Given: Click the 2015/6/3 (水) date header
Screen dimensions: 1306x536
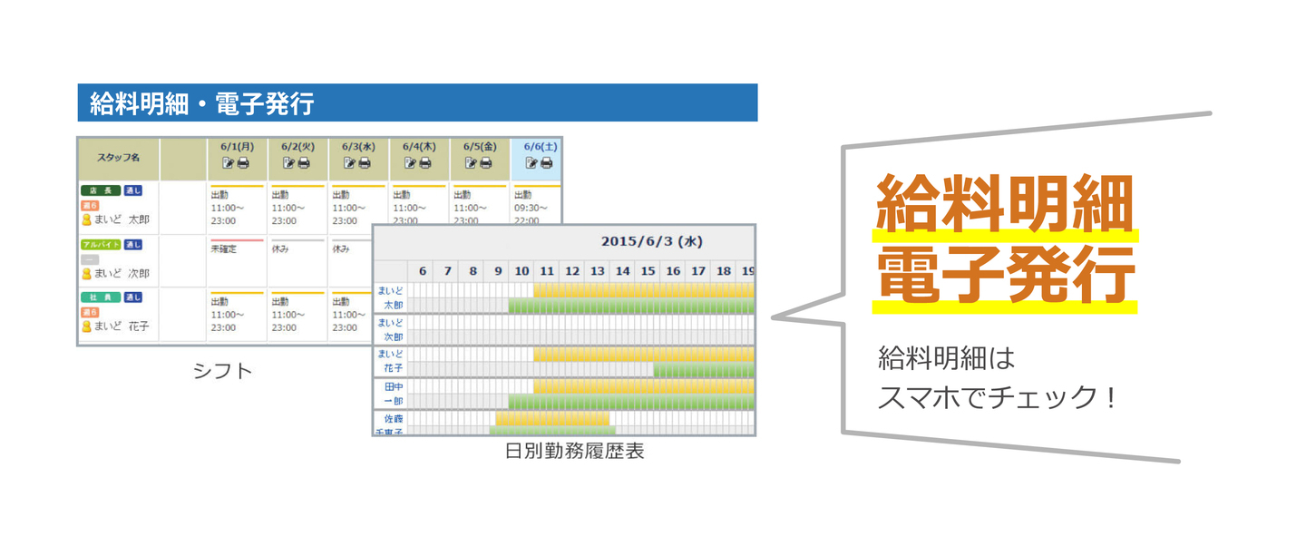Looking at the screenshot, I should pyautogui.click(x=651, y=242).
